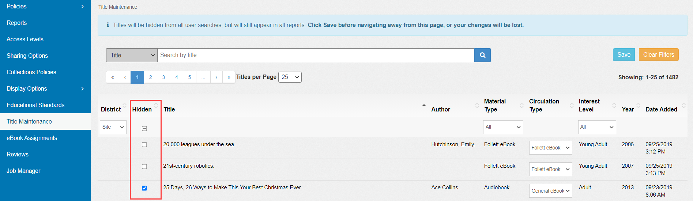Click the Showing: 1-25 of 1482 text
Screen dimensions: 693x201
[648, 77]
